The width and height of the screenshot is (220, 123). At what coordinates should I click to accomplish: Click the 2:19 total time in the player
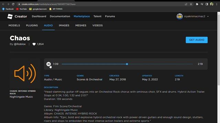[x=200, y=64]
